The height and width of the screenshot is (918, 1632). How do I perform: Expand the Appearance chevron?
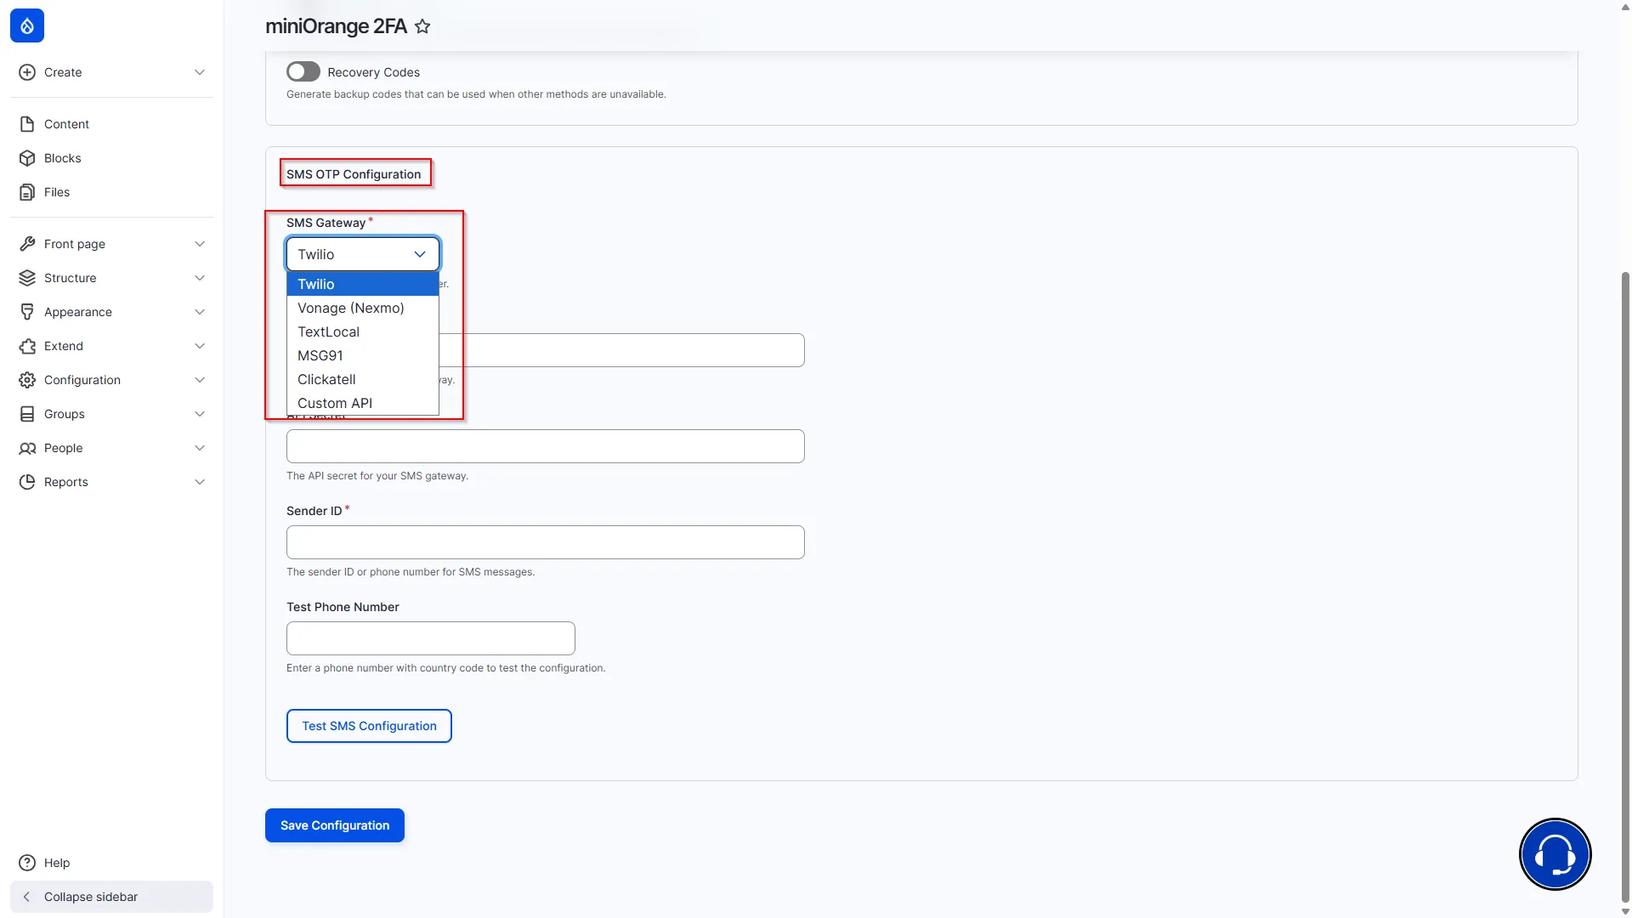(x=200, y=312)
